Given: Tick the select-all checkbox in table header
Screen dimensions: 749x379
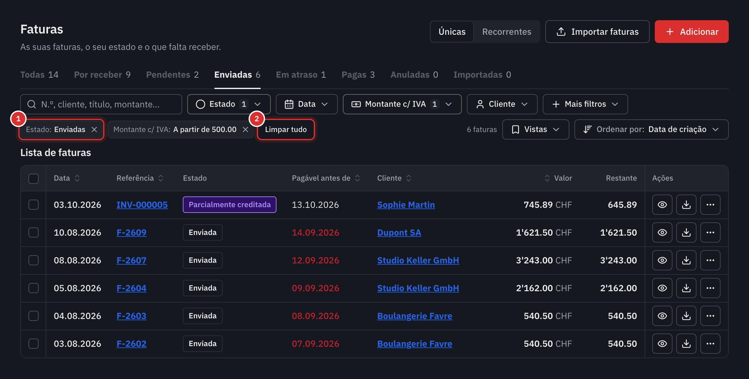Looking at the screenshot, I should (34, 178).
